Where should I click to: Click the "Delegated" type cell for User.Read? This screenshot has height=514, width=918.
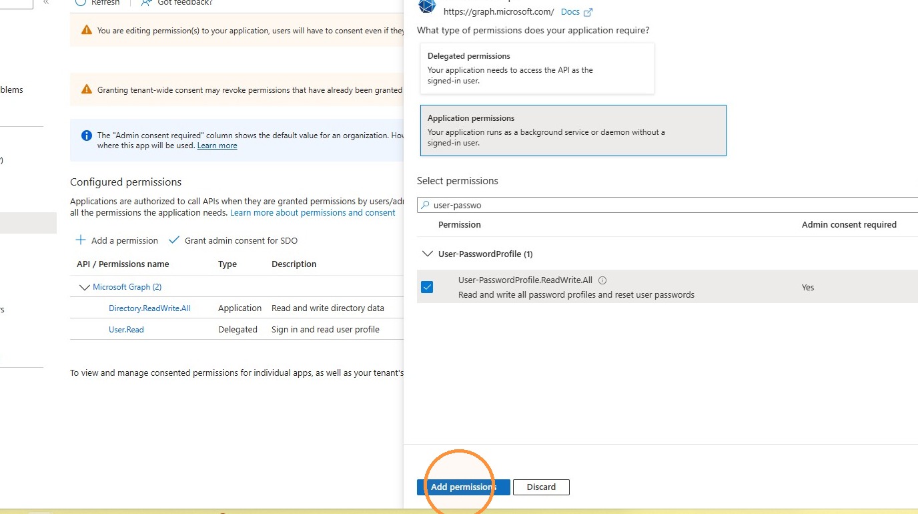click(x=238, y=330)
